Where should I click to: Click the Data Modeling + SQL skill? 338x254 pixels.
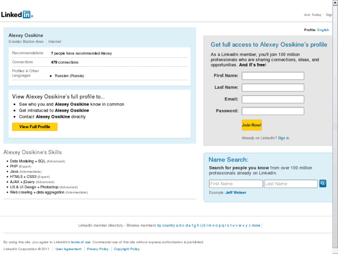(37, 161)
